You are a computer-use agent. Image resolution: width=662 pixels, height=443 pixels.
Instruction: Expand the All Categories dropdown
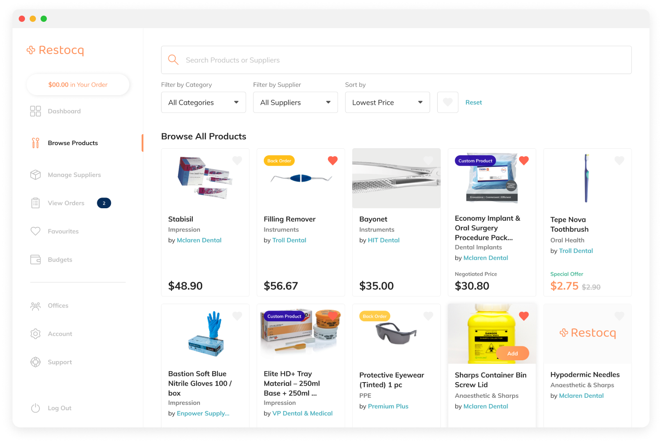point(203,103)
